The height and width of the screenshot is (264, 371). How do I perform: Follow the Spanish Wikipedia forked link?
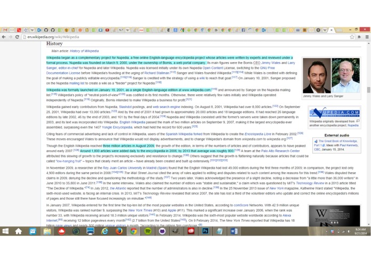184,134
